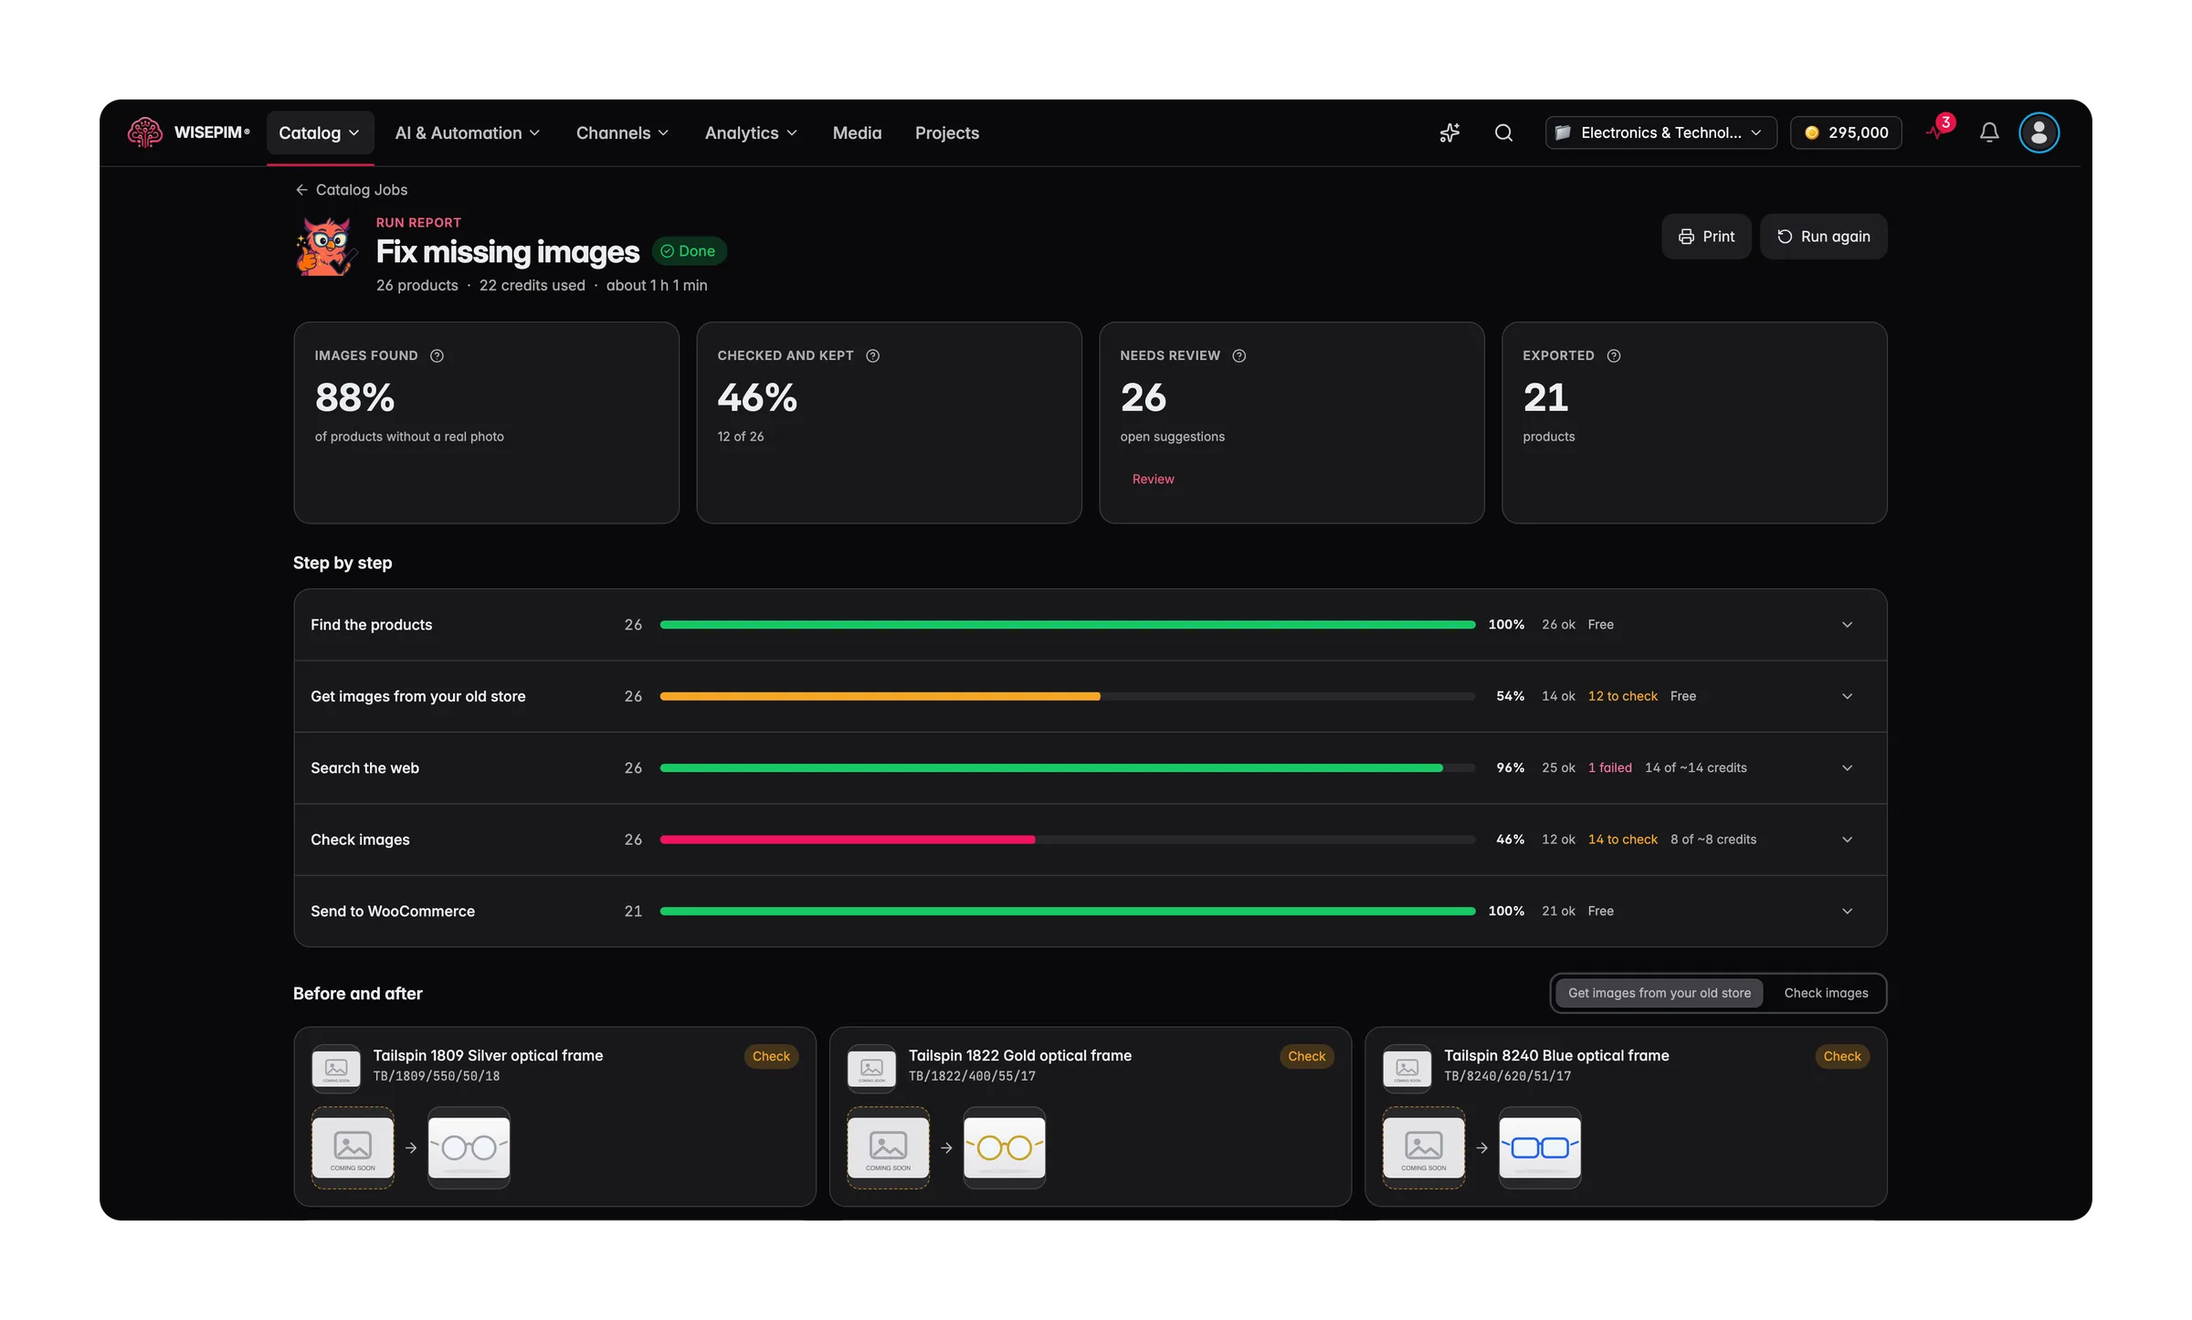Click the owl mascot image
This screenshot has width=2192, height=1320.
coord(325,247)
